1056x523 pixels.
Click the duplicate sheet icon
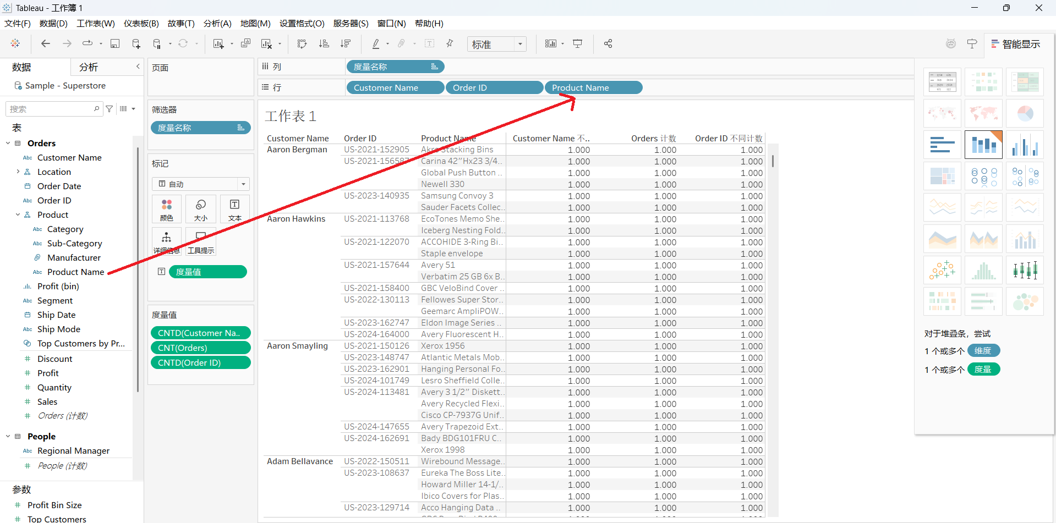click(246, 43)
